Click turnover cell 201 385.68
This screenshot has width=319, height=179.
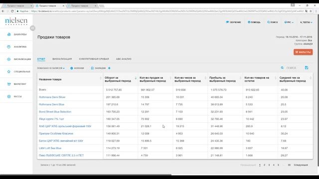[113, 97]
